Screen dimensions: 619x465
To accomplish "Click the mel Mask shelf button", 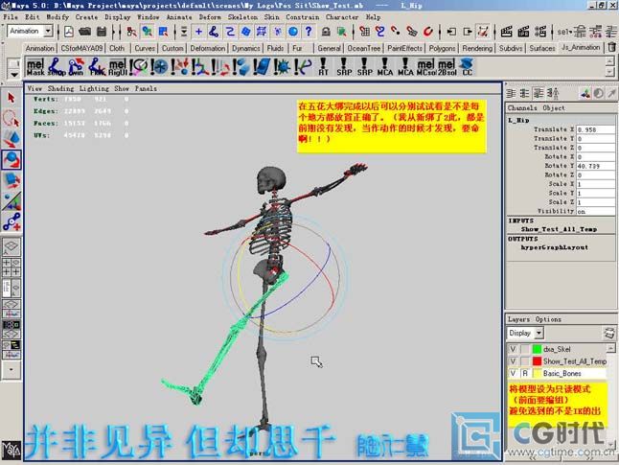I will [x=35, y=67].
